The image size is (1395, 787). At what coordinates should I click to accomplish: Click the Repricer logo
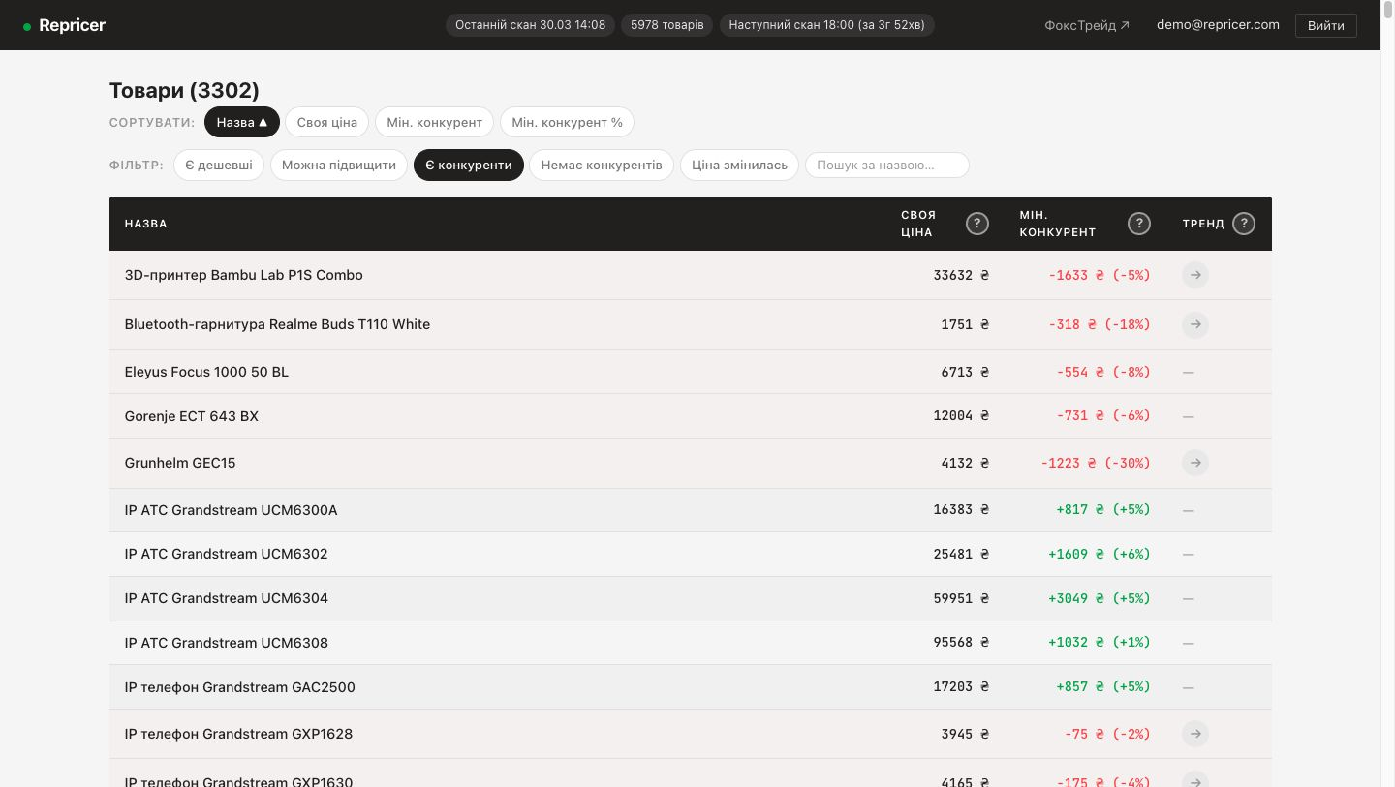(x=65, y=25)
